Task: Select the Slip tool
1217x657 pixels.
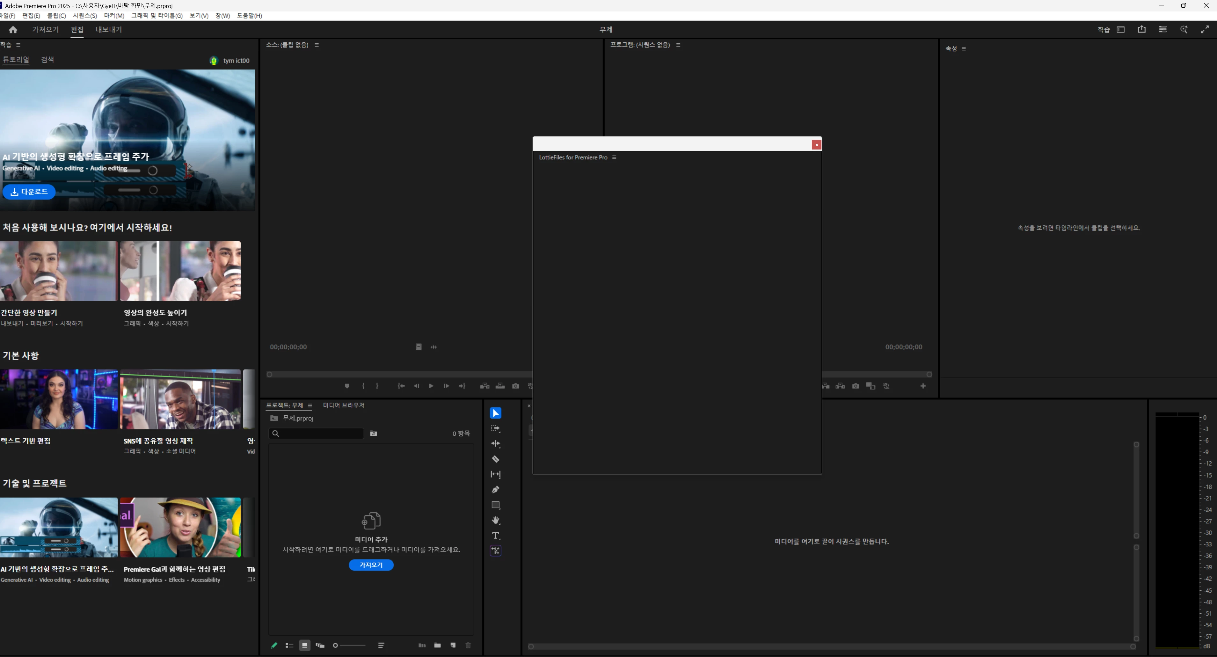Action: 496,474
